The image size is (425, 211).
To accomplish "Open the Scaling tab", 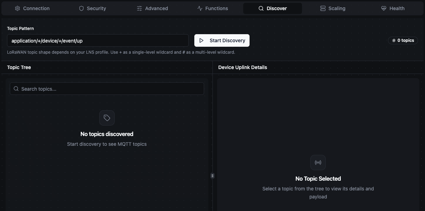I will tap(333, 8).
